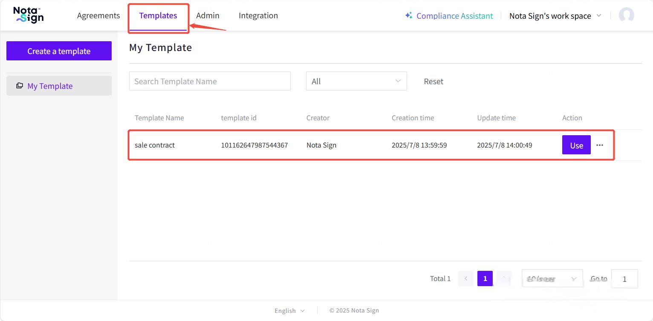Focus the Search Template Name field
The width and height of the screenshot is (653, 321).
210,81
